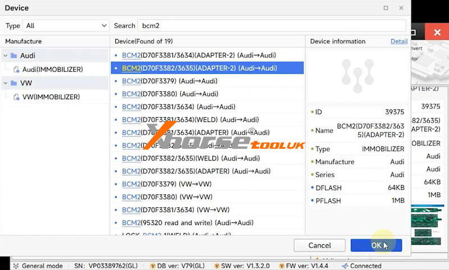Click the Cancel button
The width and height of the screenshot is (449, 270).
(319, 245)
